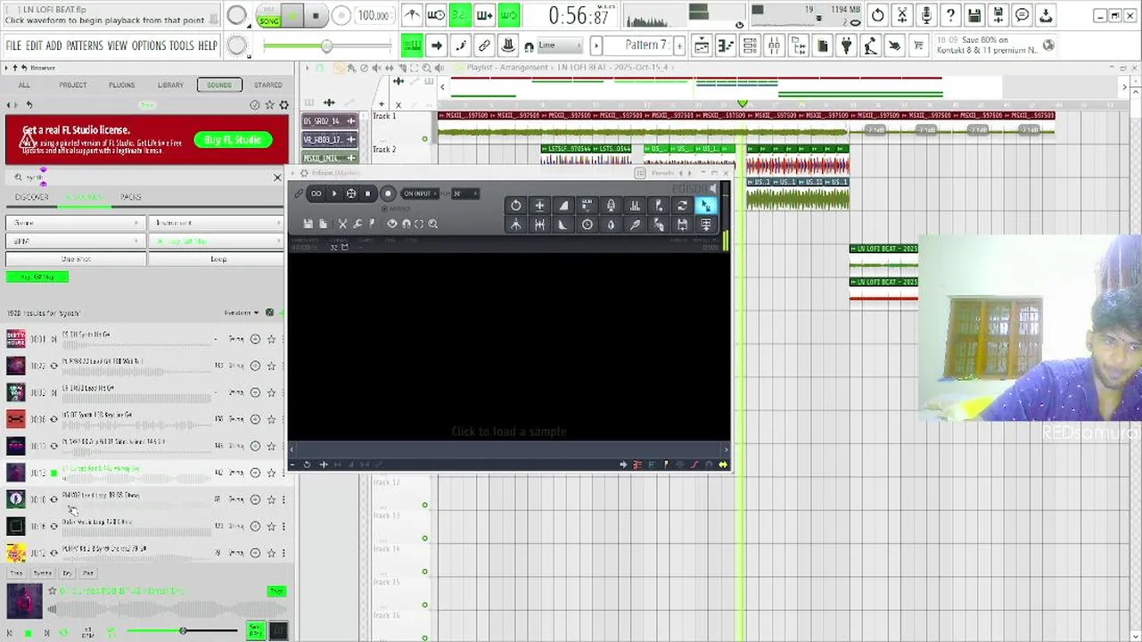Play Edison sample with play button
The height and width of the screenshot is (642, 1142).
334,193
